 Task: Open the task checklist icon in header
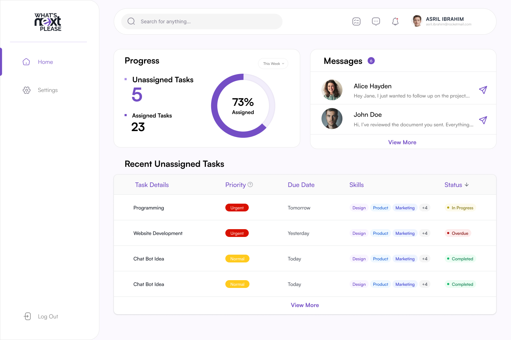(356, 22)
